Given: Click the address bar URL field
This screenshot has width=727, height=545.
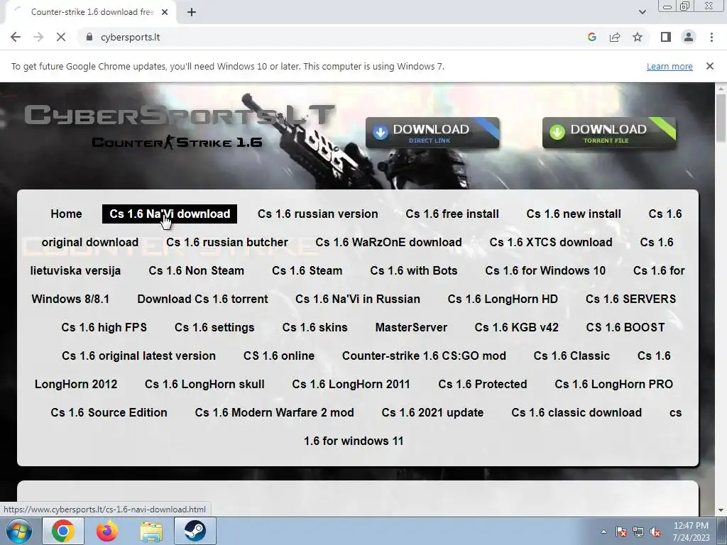Looking at the screenshot, I should (x=324, y=37).
